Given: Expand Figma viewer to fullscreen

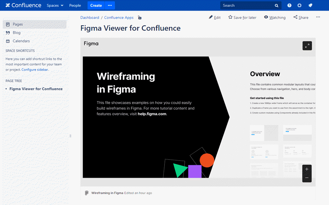Looking at the screenshot, I should pyautogui.click(x=307, y=46).
